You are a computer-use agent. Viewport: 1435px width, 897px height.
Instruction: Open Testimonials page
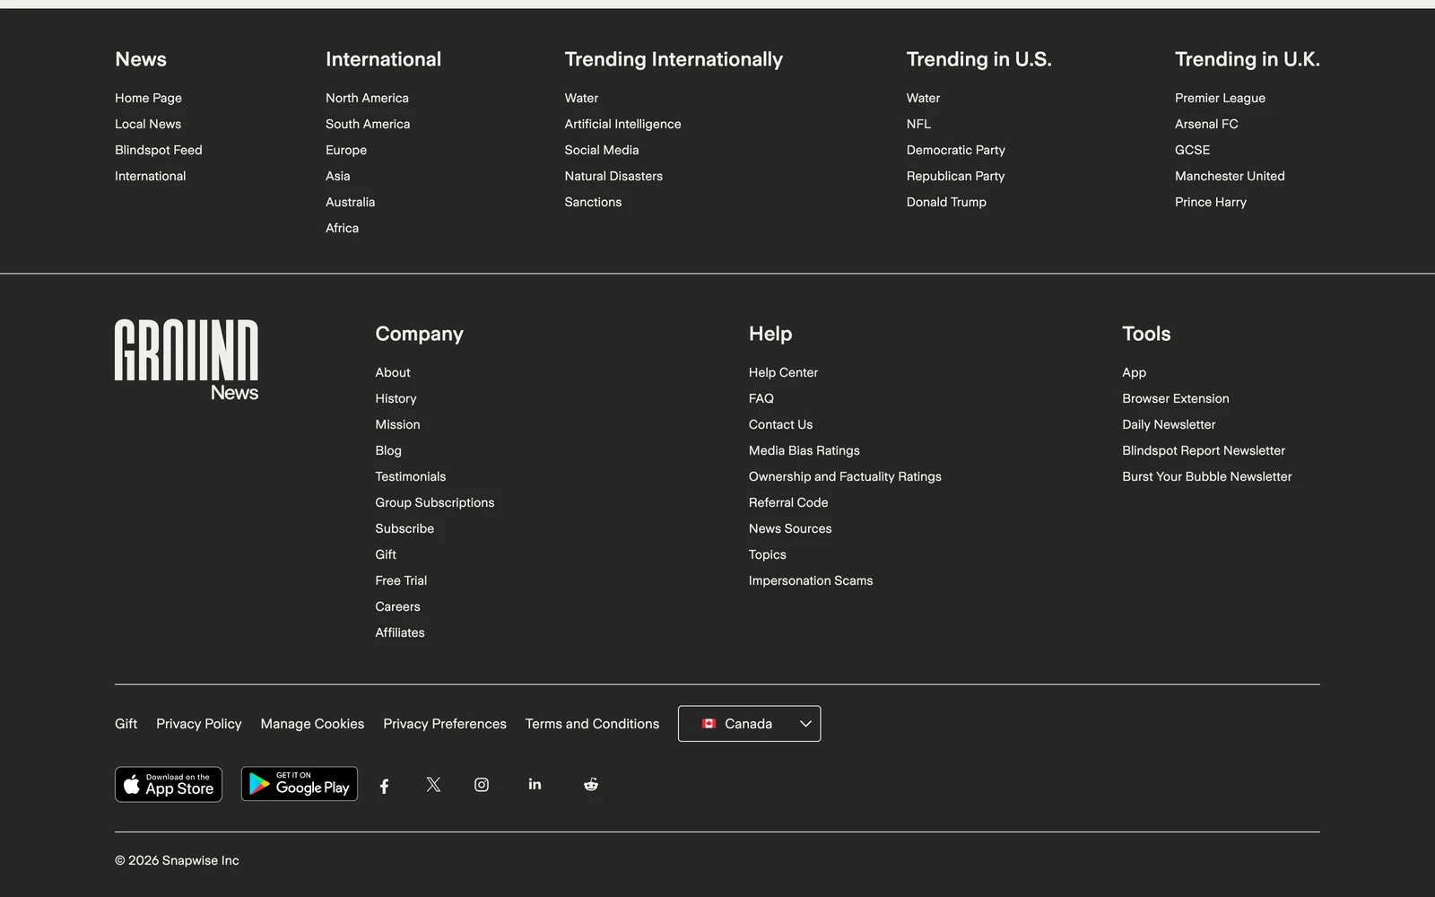(410, 476)
